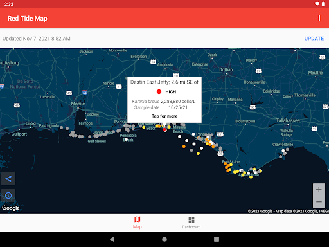Click Android back navigation button

112,239
